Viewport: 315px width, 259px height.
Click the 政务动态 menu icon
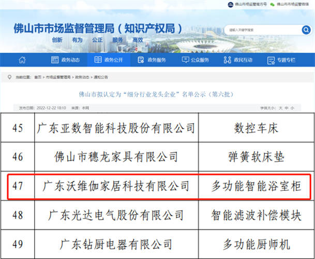coord(55,60)
